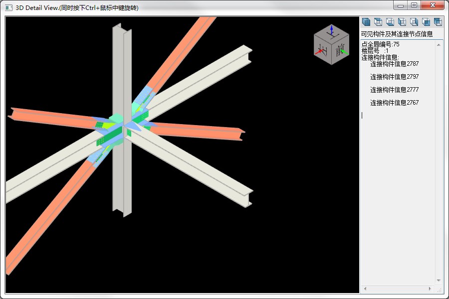449x299 pixels.
Task: Click the horizontal scrollbar's left arrow
Action: [365, 289]
